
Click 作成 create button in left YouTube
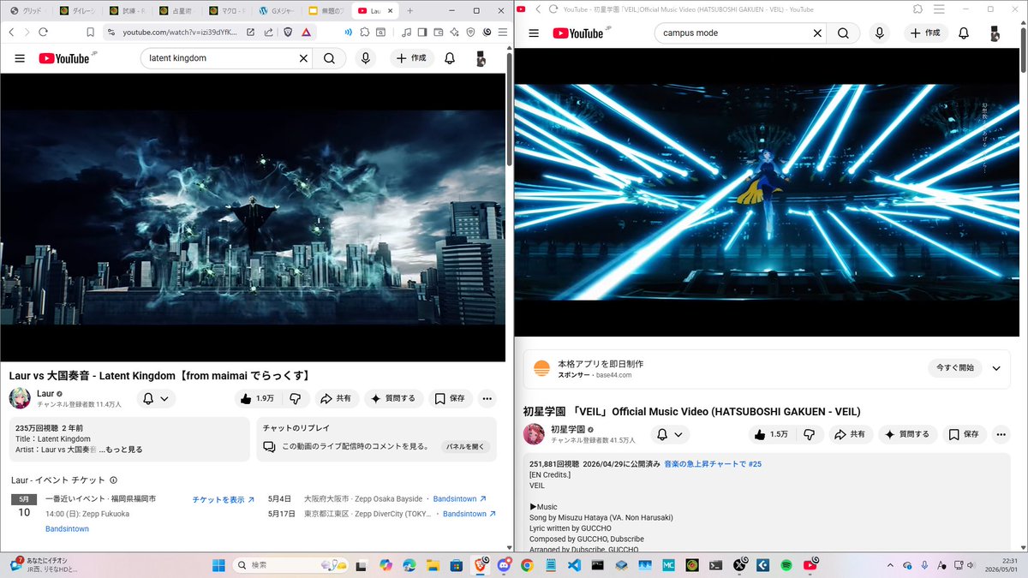pyautogui.click(x=412, y=58)
